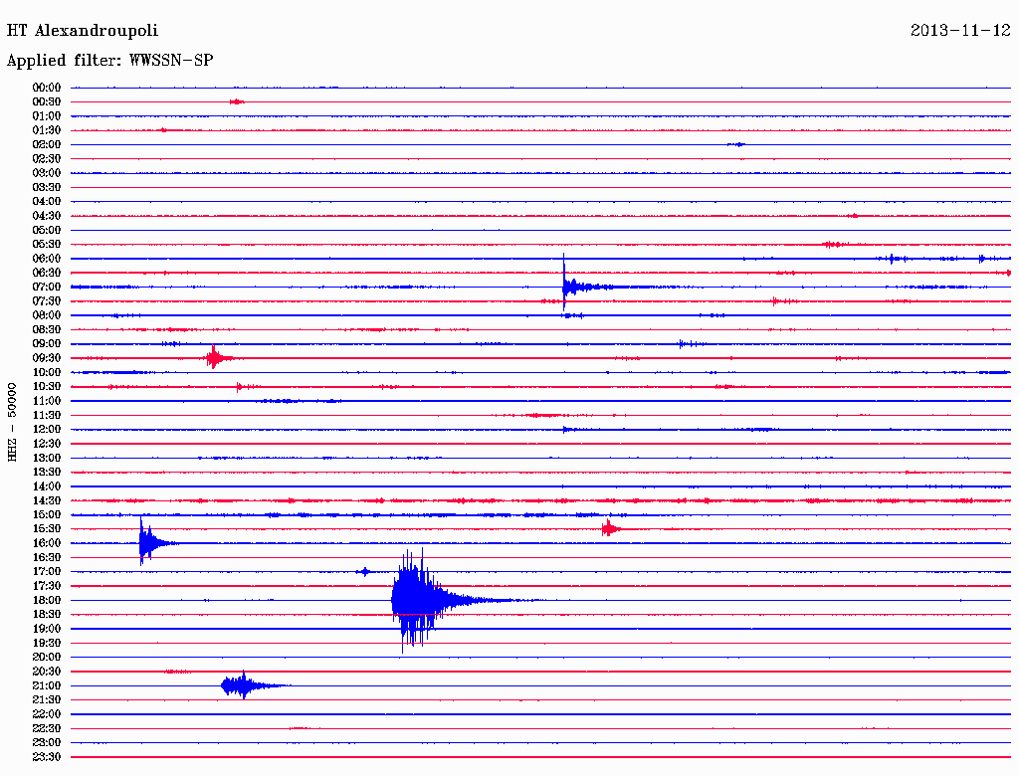Select the 06:00 time label
The image size is (1019, 776).
coord(47,259)
